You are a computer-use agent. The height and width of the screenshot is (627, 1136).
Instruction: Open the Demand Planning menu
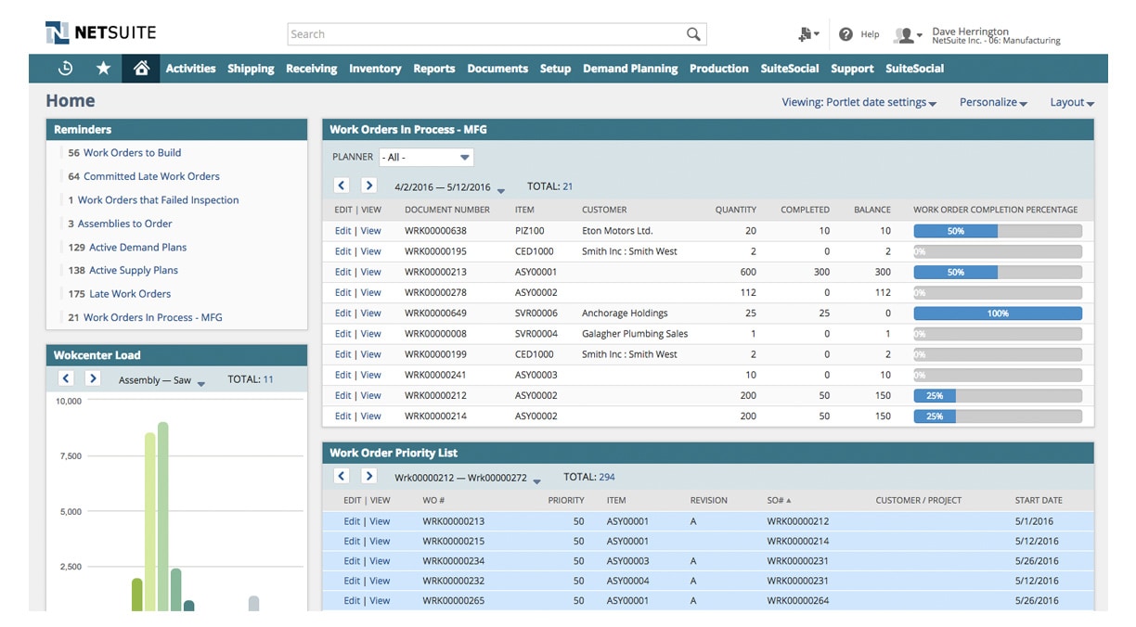630,69
